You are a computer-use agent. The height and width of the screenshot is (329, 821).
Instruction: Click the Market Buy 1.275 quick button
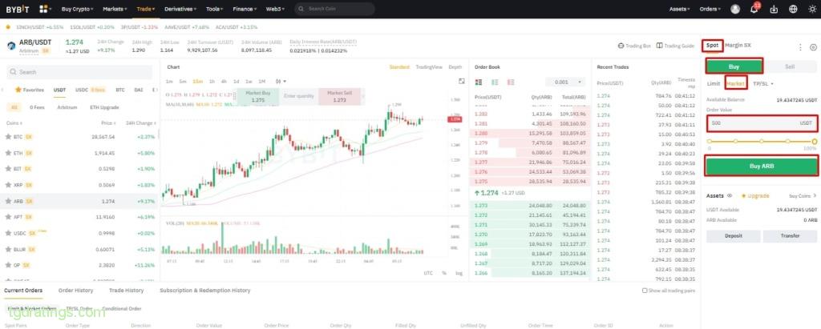pyautogui.click(x=258, y=96)
